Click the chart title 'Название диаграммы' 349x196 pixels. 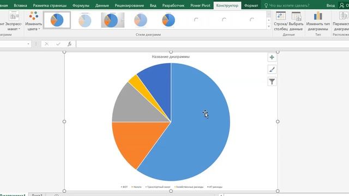171,57
